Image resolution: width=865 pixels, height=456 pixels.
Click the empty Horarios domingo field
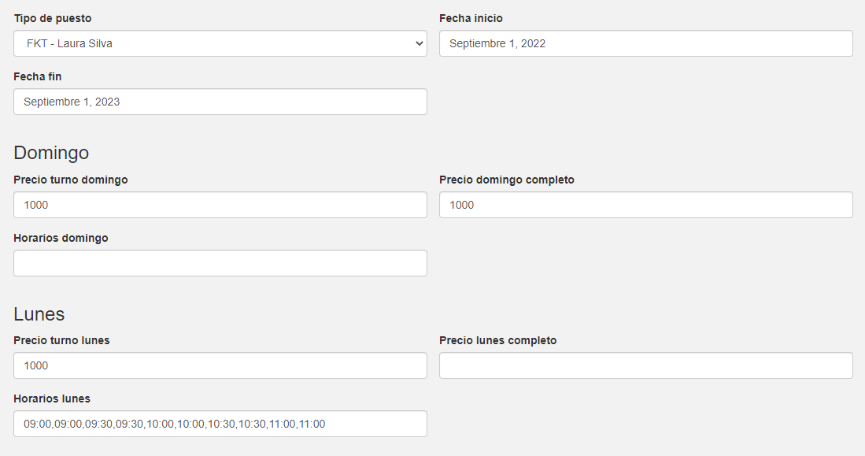220,263
